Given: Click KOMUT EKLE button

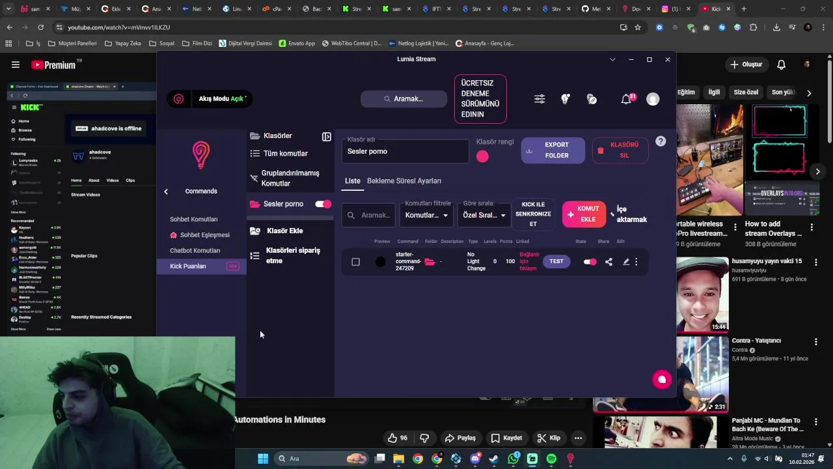Looking at the screenshot, I should 584,214.
